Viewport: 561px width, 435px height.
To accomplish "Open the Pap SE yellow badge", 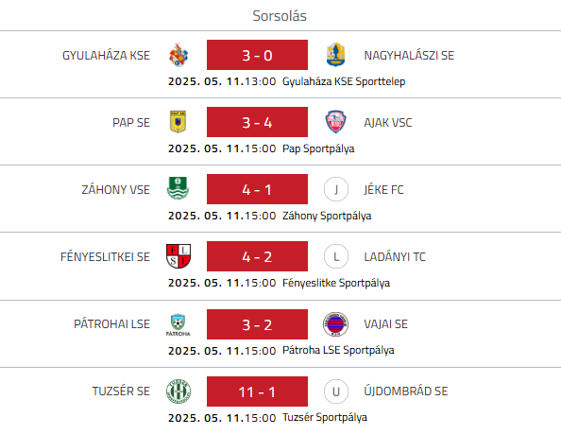I will (178, 122).
